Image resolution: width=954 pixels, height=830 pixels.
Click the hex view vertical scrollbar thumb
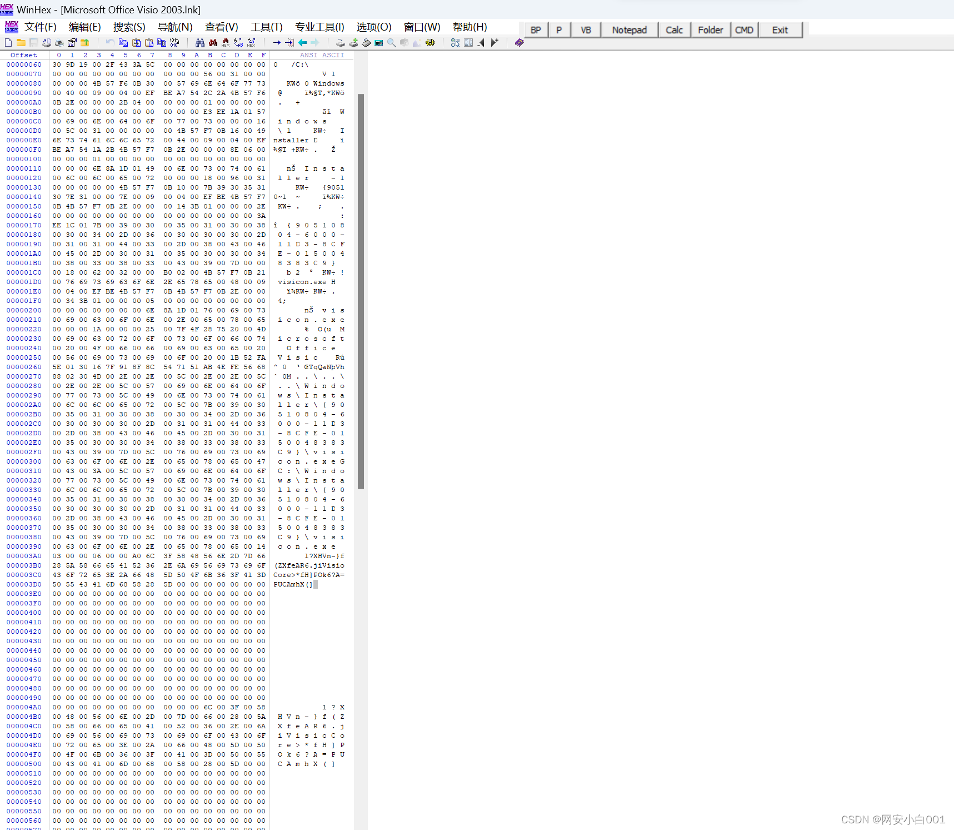tap(361, 291)
